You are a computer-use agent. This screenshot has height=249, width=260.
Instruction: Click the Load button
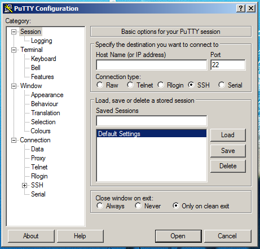pyautogui.click(x=228, y=135)
